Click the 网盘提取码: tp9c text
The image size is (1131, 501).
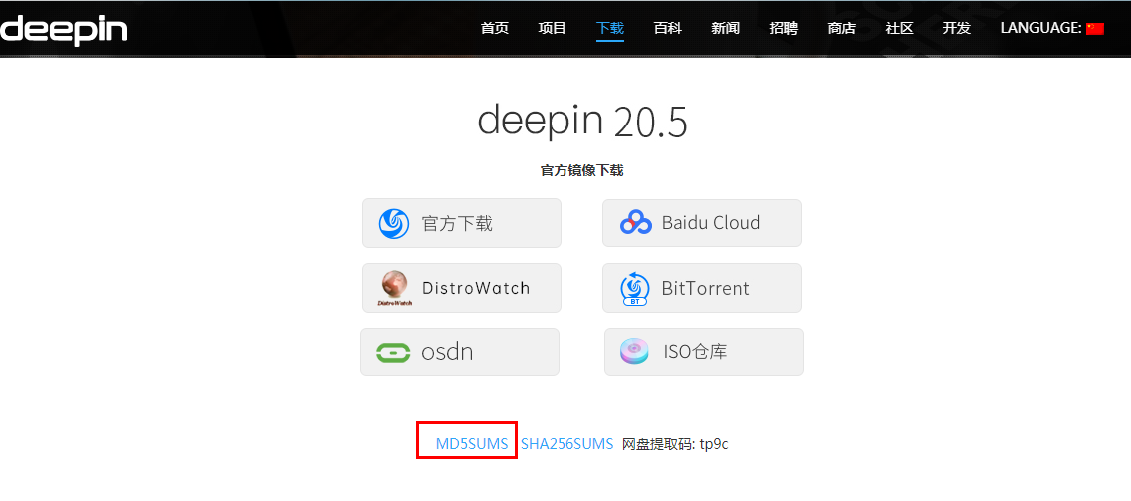click(x=675, y=444)
